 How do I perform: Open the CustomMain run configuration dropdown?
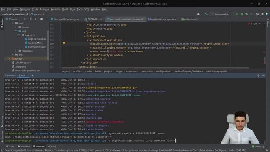222,14
